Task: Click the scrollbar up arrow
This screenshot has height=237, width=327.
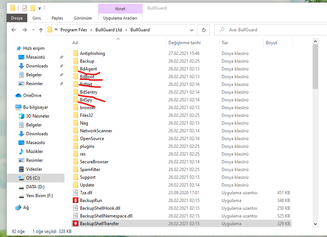Action: [315, 42]
